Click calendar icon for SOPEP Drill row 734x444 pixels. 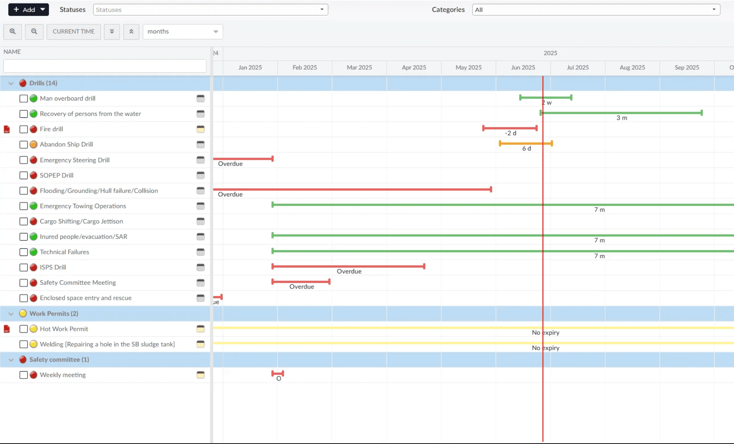[200, 175]
